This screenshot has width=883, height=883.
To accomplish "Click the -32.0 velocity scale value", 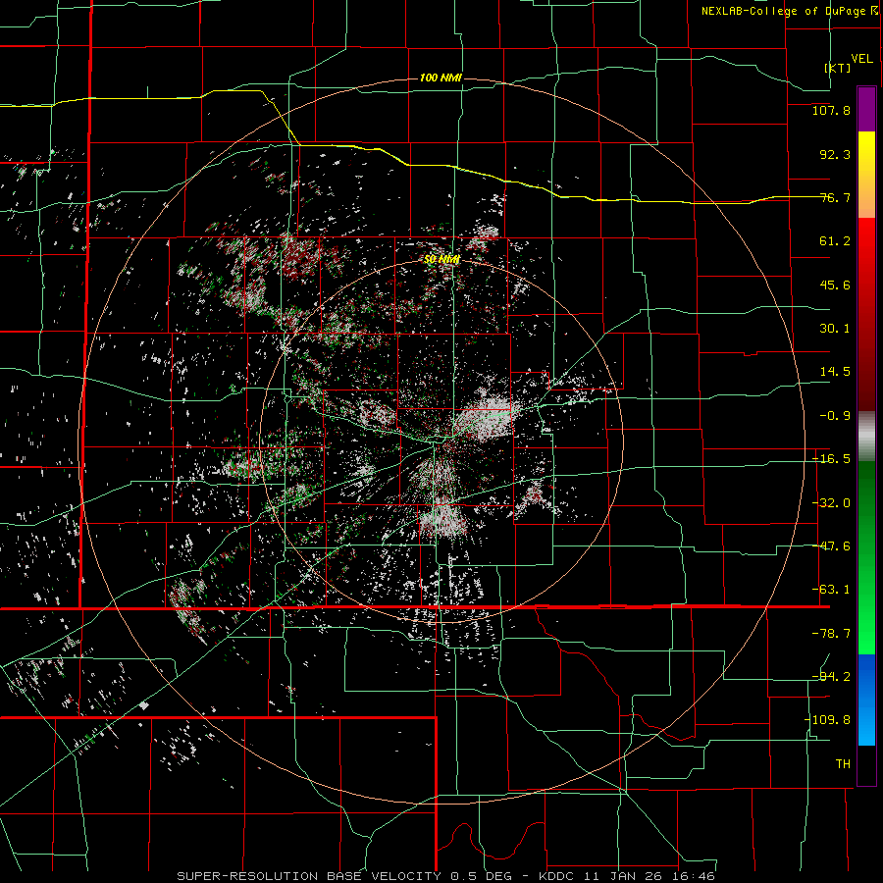I will pyautogui.click(x=831, y=503).
